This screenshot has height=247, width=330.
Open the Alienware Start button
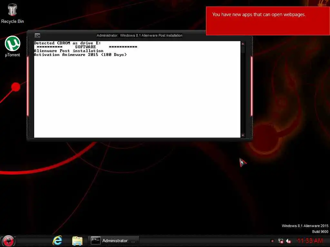[x=8, y=241]
